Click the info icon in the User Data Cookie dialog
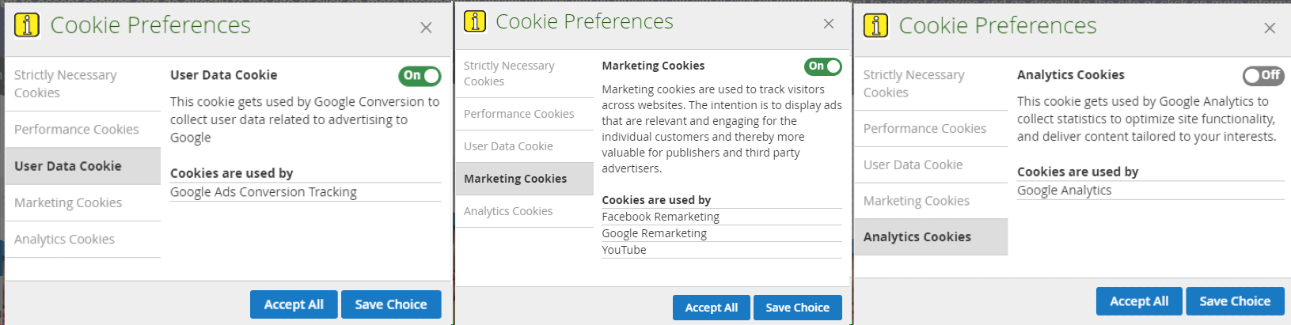Screen dimensions: 1291x325 tap(27, 25)
